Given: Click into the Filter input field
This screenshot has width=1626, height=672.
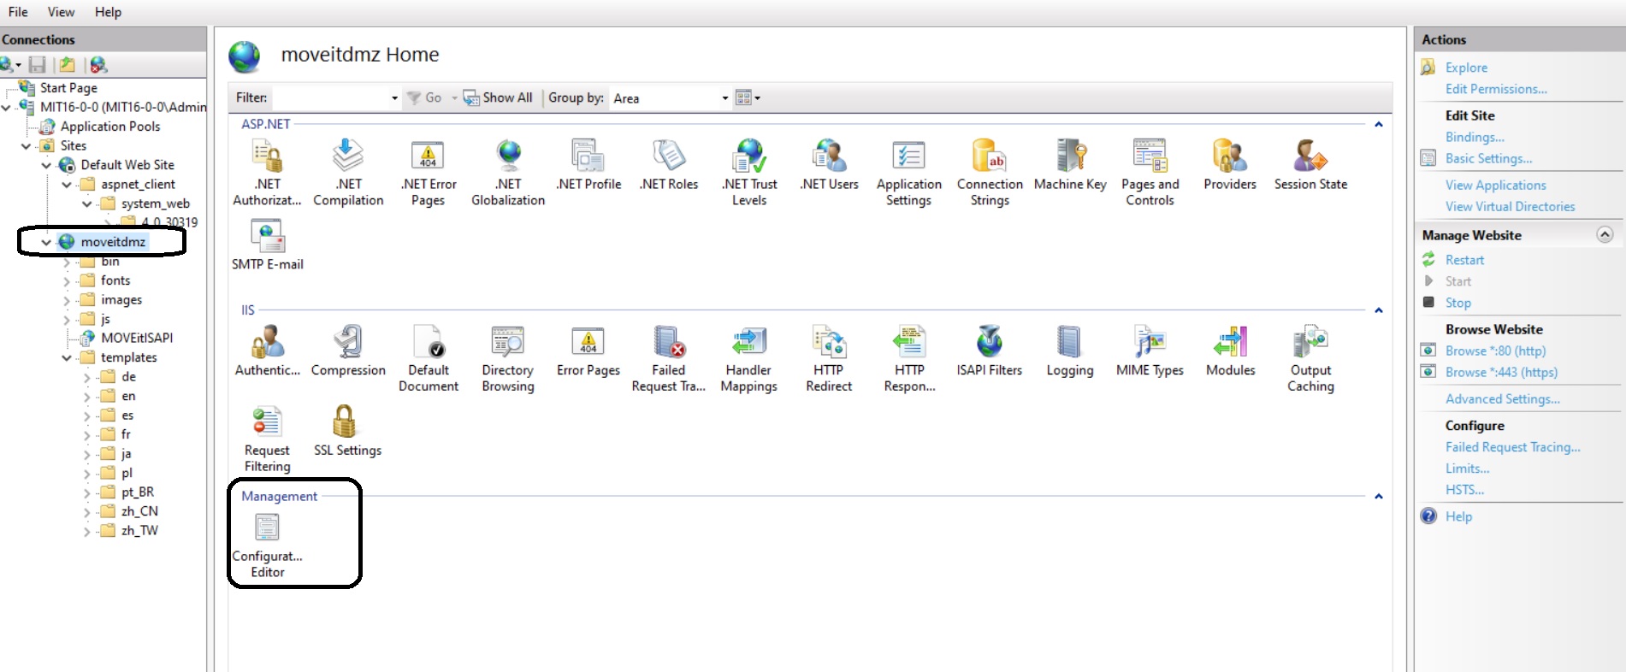Looking at the screenshot, I should (x=330, y=98).
